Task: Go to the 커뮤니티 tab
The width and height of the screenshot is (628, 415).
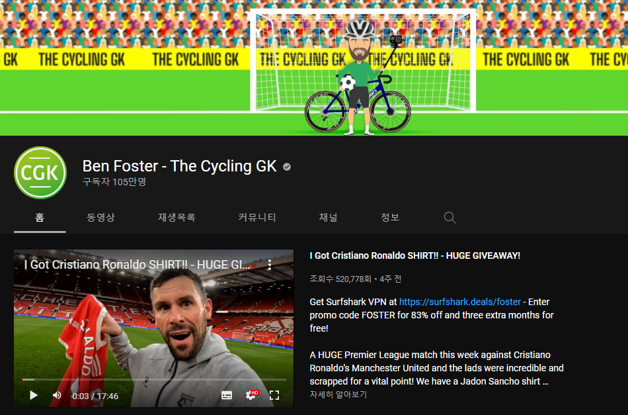Action: pos(257,217)
